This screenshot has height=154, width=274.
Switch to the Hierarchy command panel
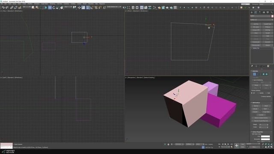tap(260, 12)
